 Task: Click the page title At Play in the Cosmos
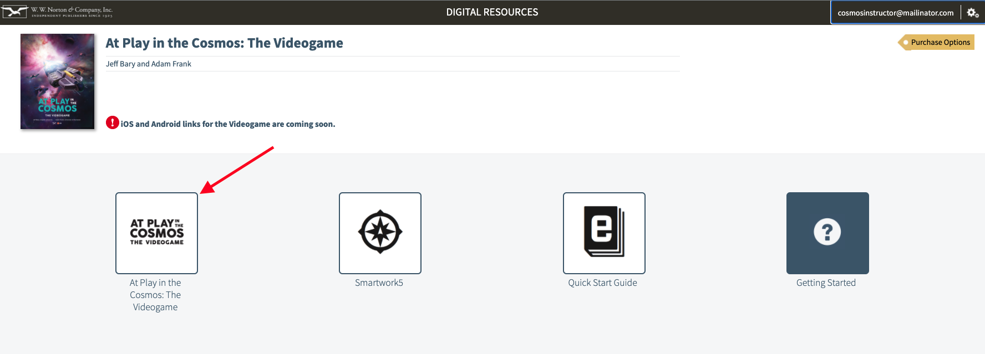[224, 43]
